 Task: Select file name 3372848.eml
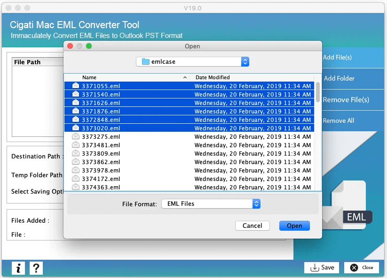click(101, 120)
